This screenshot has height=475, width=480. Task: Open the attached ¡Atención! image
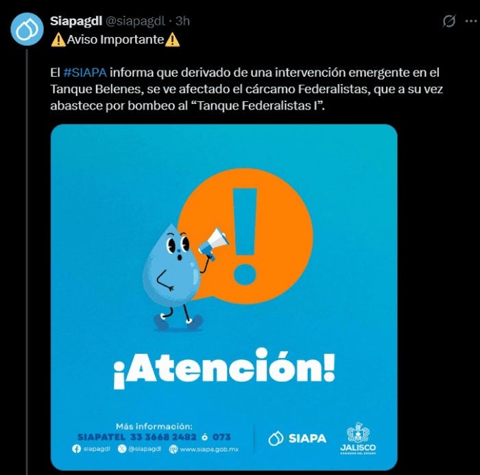point(224,297)
